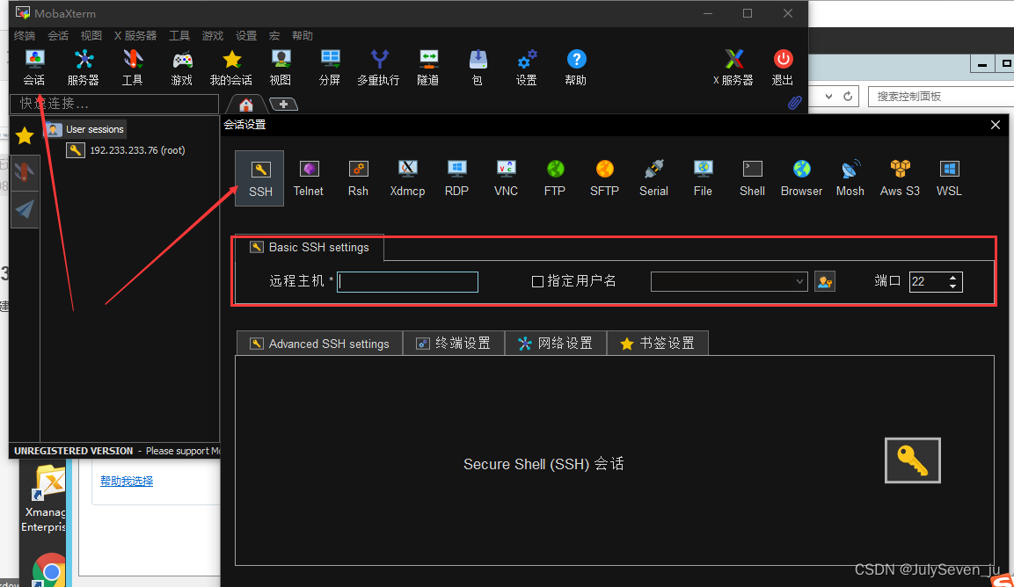Switch to Advanced SSH settings tab
This screenshot has height=587, width=1014.
[x=320, y=344]
